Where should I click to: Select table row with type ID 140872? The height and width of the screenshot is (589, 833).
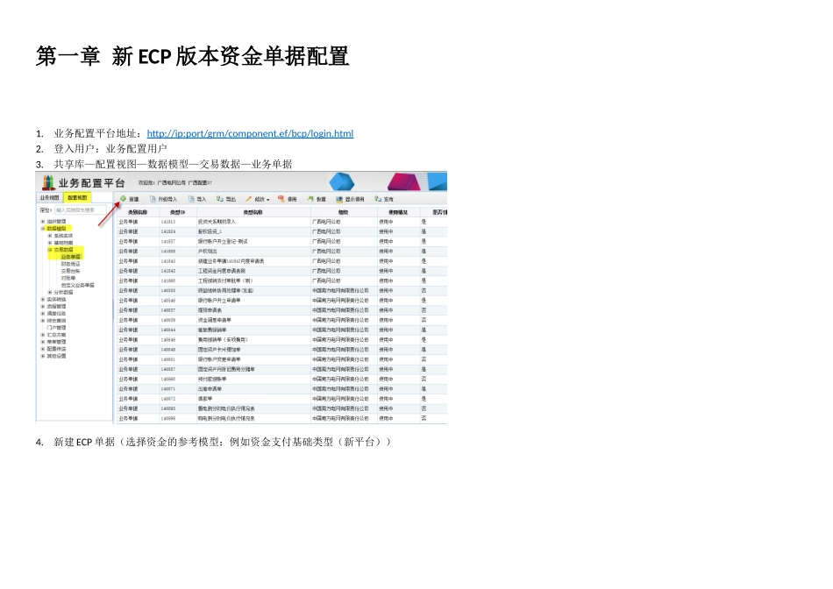(281, 399)
